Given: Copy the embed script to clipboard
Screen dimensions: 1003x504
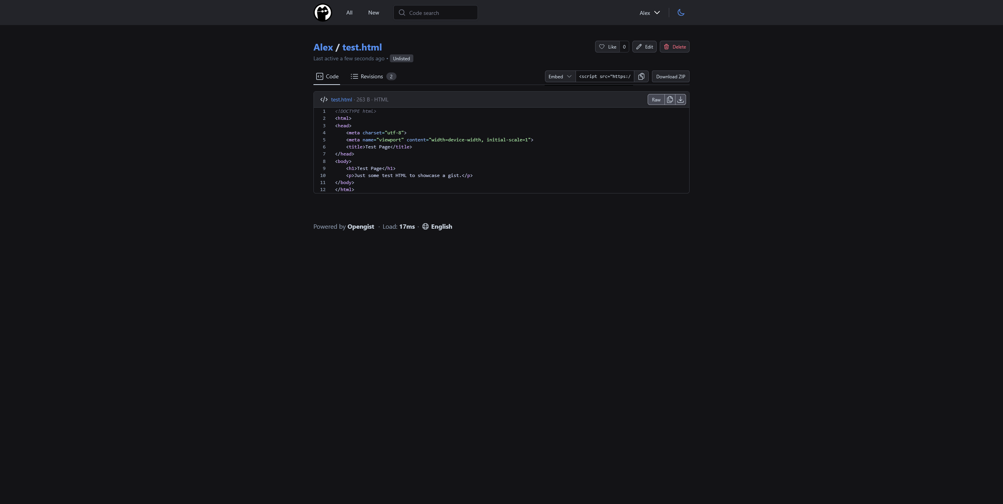Looking at the screenshot, I should pos(641,76).
